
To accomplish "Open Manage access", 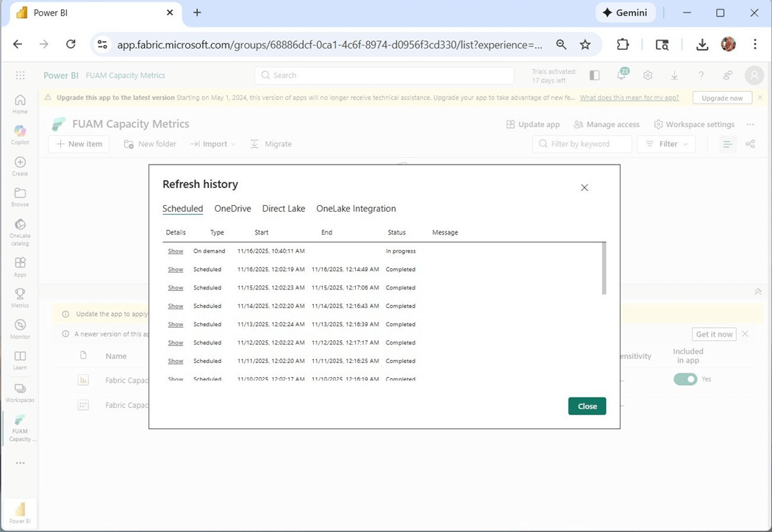I will 607,124.
